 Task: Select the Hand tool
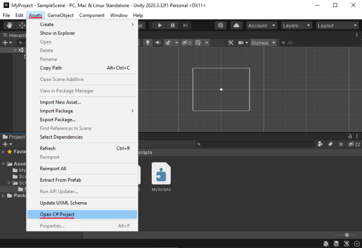[x=9, y=25]
